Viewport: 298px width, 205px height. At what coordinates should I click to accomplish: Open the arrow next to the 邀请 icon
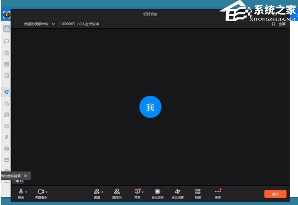[x=102, y=192]
